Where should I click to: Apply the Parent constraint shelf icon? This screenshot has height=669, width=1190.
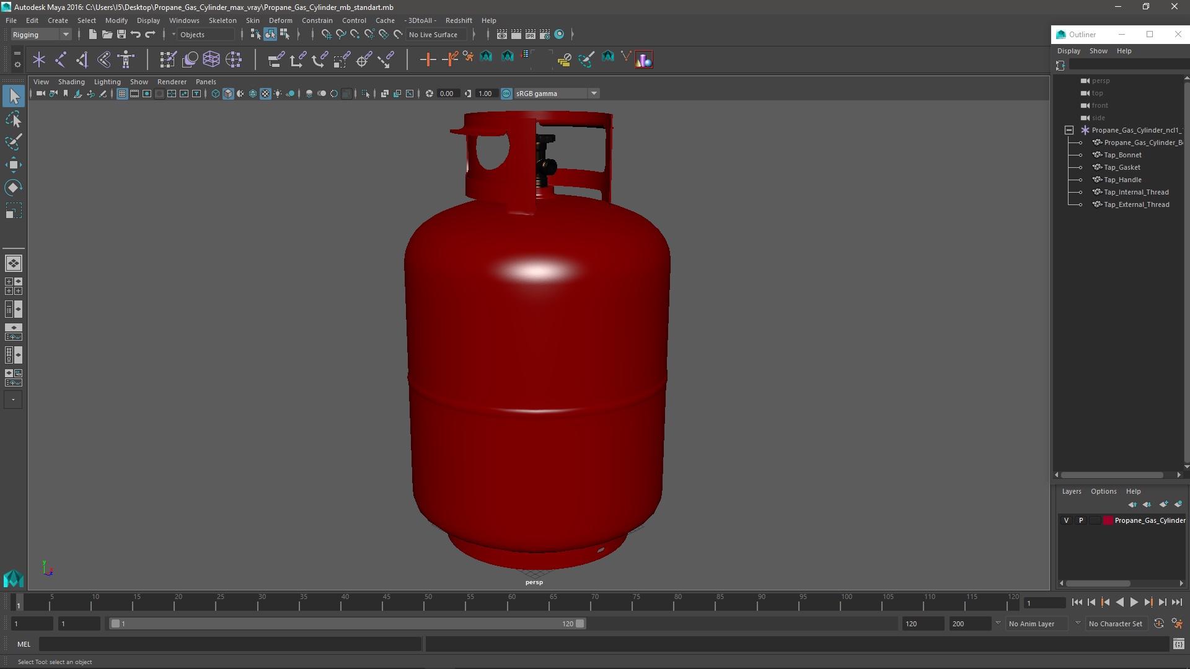(276, 59)
